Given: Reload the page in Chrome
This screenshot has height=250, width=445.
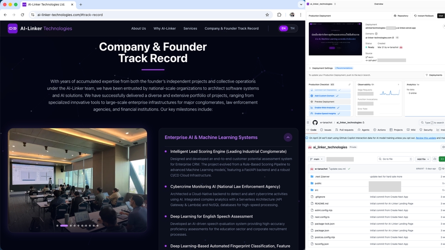Looking at the screenshot, I should pyautogui.click(x=22, y=15).
